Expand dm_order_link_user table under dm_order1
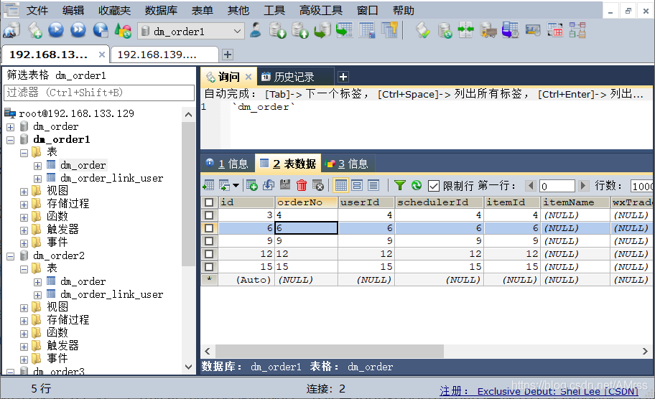The width and height of the screenshot is (655, 399). point(37,179)
